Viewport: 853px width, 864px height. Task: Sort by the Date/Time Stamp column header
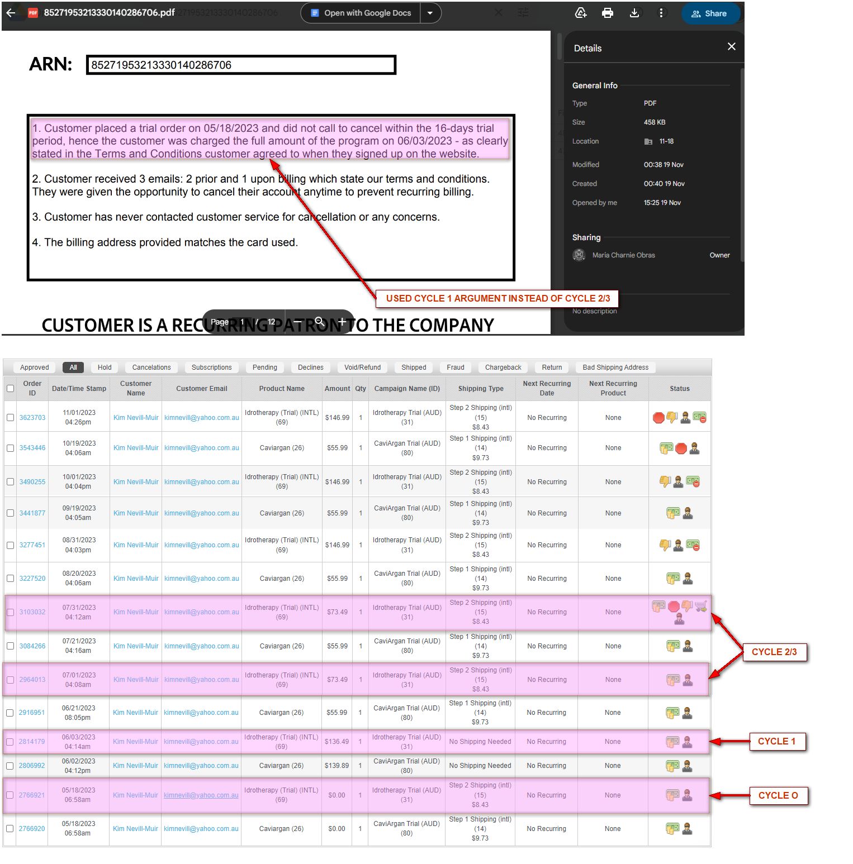pyautogui.click(x=79, y=388)
